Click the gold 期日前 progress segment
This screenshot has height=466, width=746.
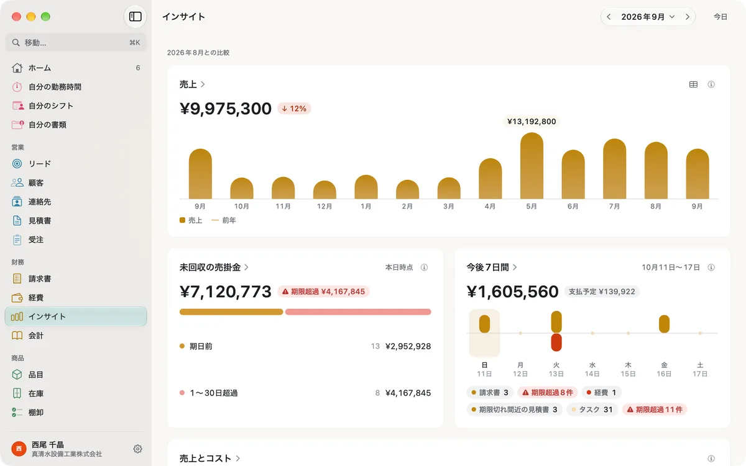pyautogui.click(x=231, y=312)
